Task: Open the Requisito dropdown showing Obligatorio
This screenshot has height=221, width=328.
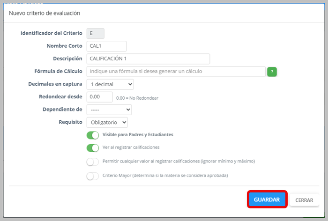Action: pos(107,122)
